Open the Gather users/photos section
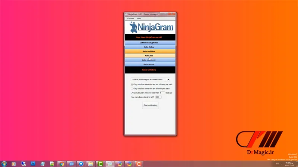Screen dimensions: 298x167 point(150,43)
